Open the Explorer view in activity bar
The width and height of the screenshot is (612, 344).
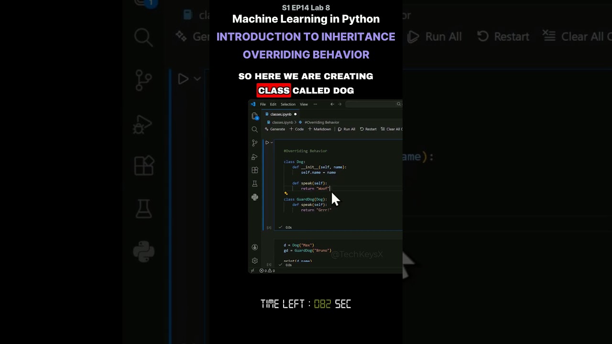255,116
